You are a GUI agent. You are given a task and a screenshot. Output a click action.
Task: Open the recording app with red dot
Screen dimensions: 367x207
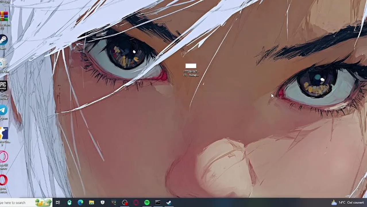pyautogui.click(x=125, y=203)
